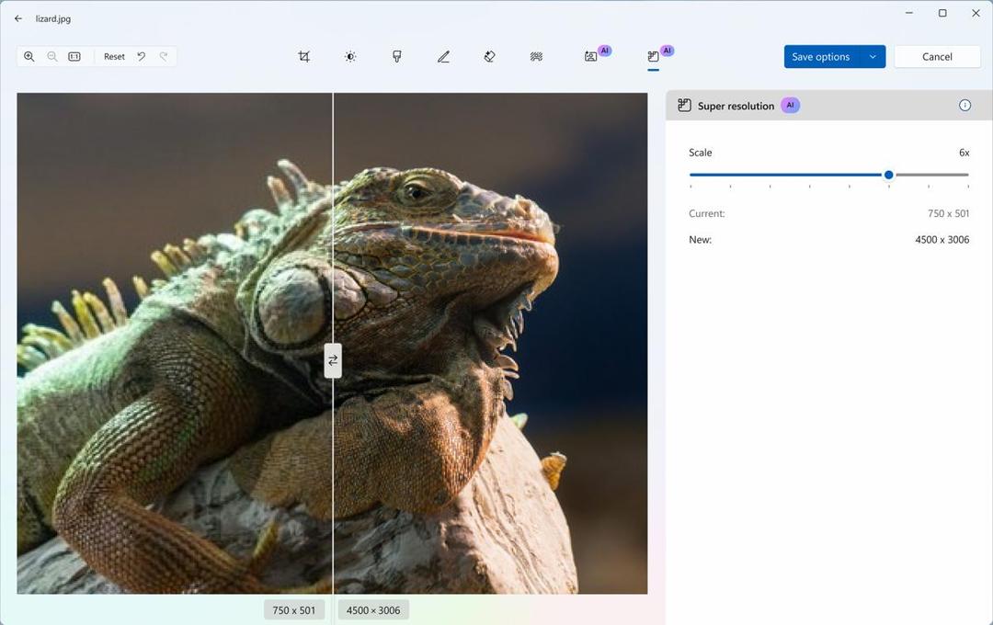Minimize the Photos window
The height and width of the screenshot is (625, 993).
(909, 13)
